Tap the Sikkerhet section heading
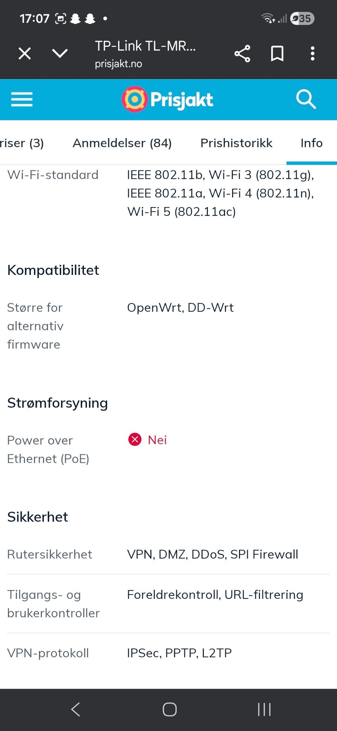The height and width of the screenshot is (731, 337). [38, 517]
